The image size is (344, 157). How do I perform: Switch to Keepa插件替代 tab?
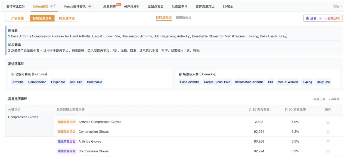coord(75,6)
